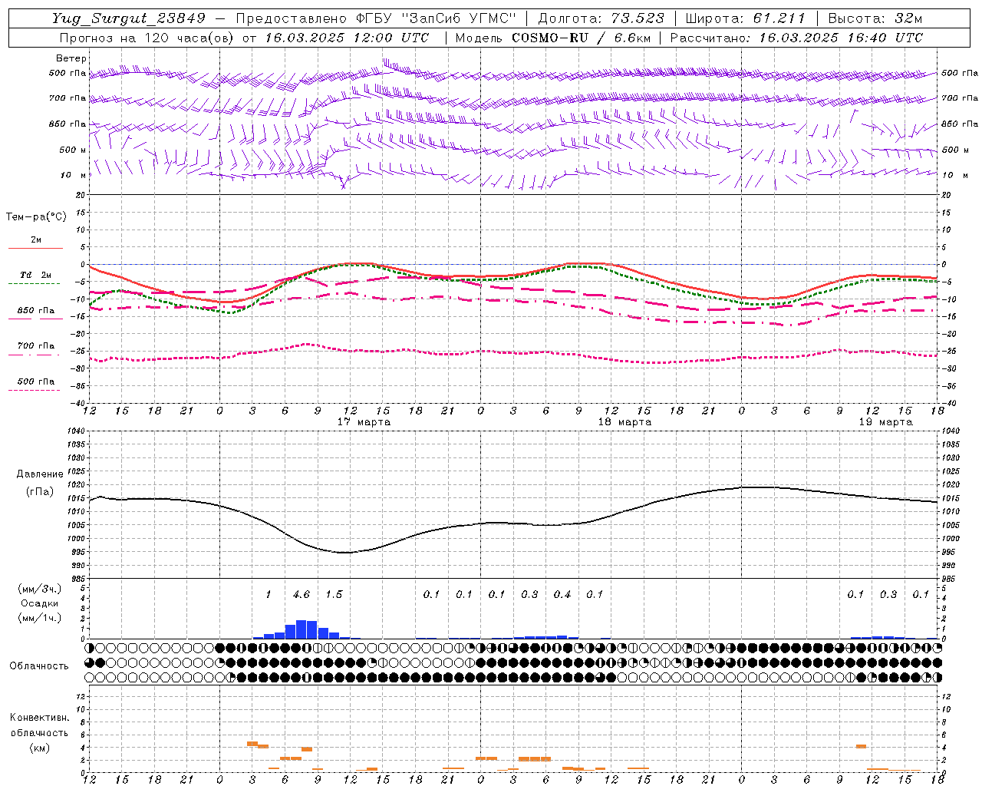
Task: Select the 'Модель COSMO-RU / 6.6км' text
Action: point(552,38)
